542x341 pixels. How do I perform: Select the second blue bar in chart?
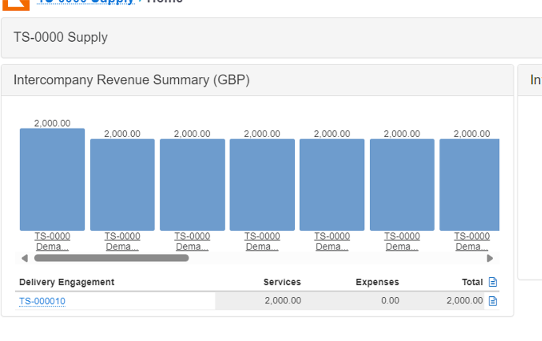click(x=122, y=185)
